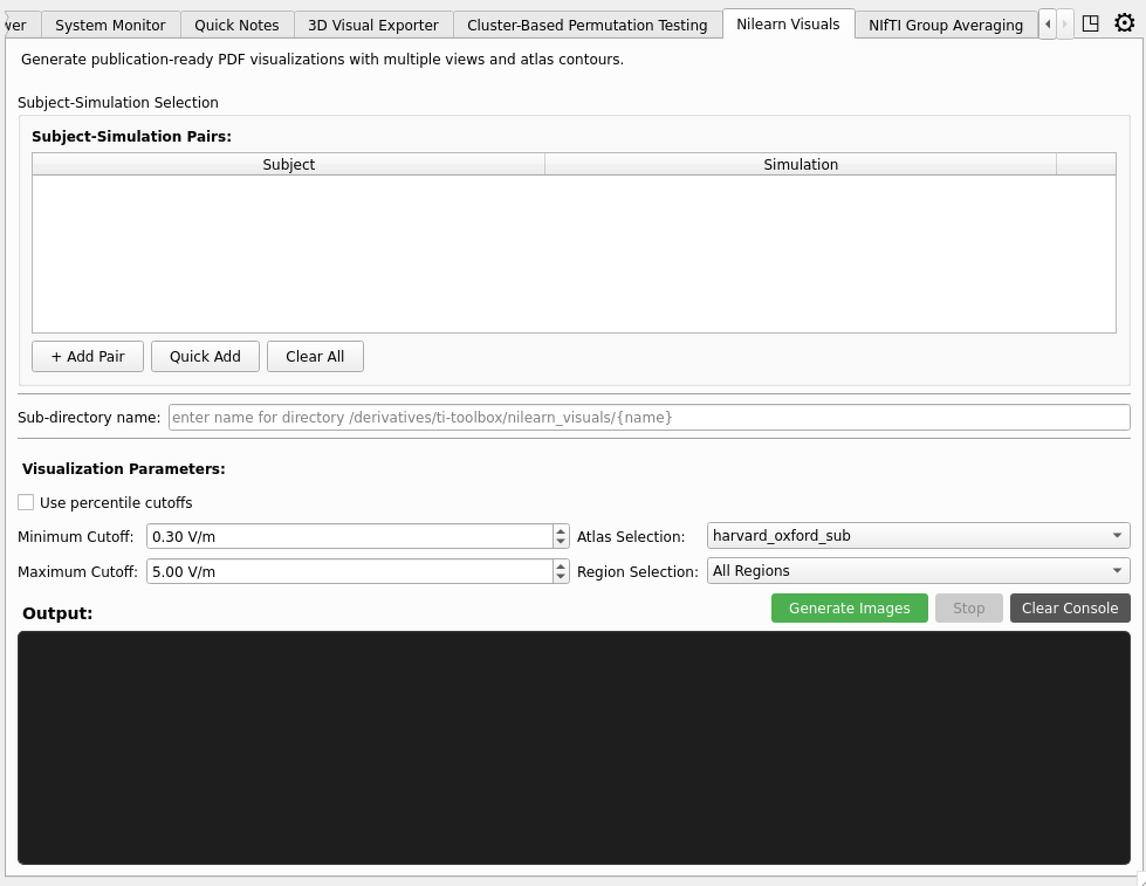1146x886 pixels.
Task: Open settings via the gear icon
Action: pyautogui.click(x=1124, y=23)
